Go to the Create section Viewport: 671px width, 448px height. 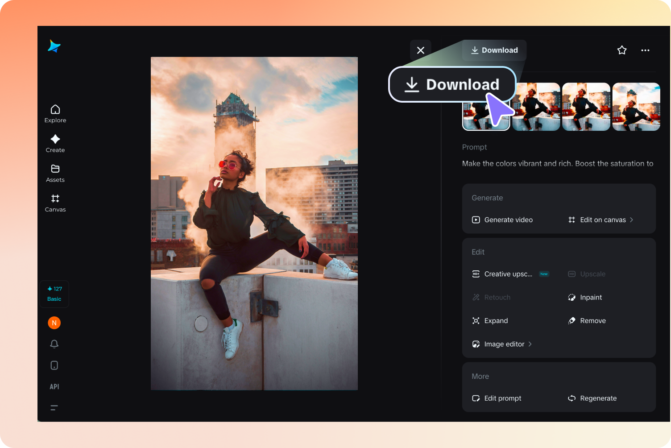(x=55, y=143)
